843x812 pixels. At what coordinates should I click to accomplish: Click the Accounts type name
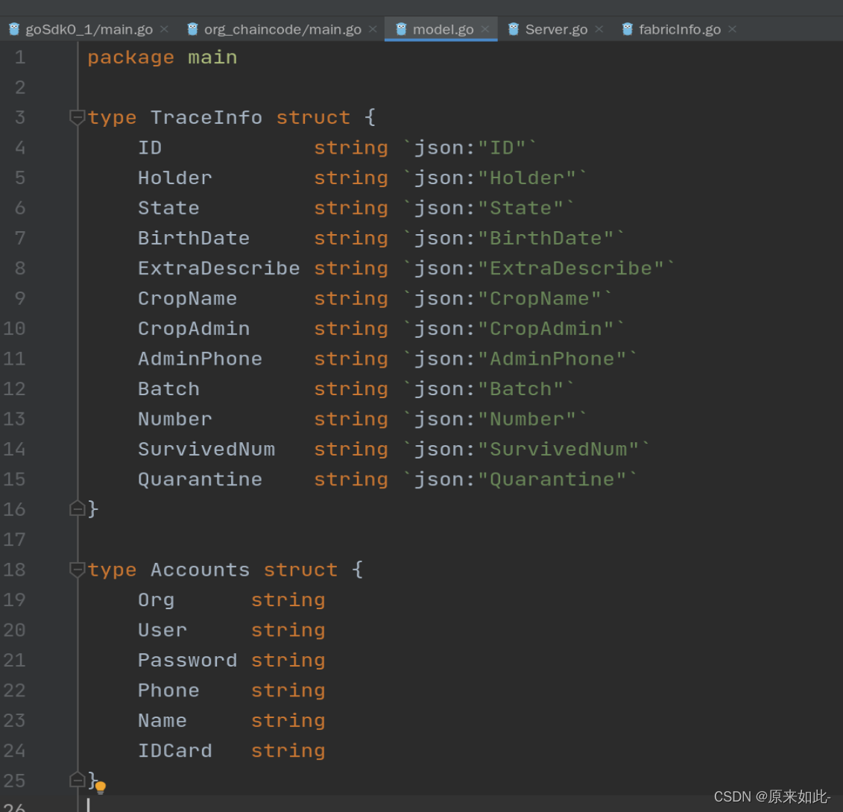pyautogui.click(x=200, y=570)
